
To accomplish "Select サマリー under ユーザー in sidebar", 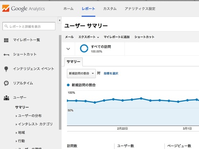I will [22, 107].
